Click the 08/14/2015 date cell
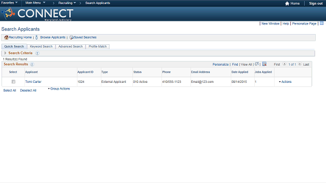The image size is (326, 183). (239, 82)
